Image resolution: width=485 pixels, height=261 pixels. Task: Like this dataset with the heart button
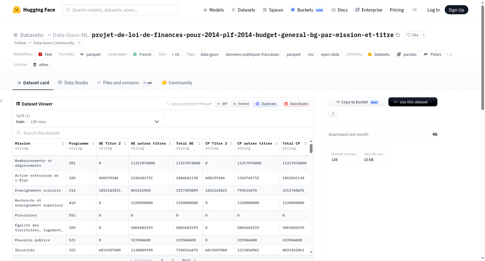point(413,35)
